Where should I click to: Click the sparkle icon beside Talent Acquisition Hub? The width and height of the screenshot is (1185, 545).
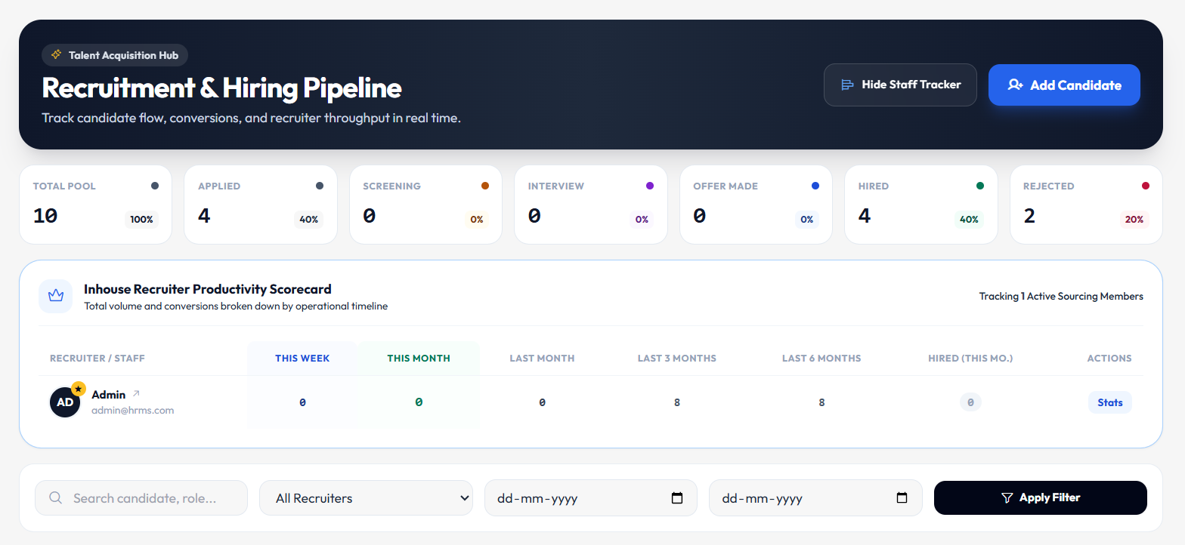[x=56, y=55]
